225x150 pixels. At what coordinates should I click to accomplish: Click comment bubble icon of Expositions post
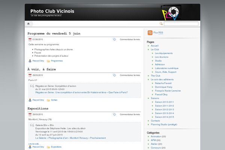(x=114, y=114)
